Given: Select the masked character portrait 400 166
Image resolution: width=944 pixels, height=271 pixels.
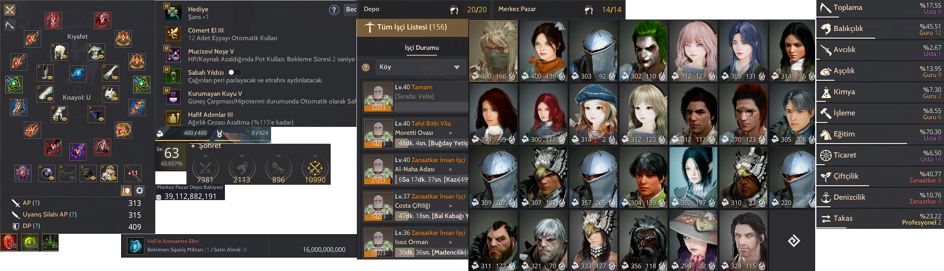Looking at the screenshot, I should 493,51.
